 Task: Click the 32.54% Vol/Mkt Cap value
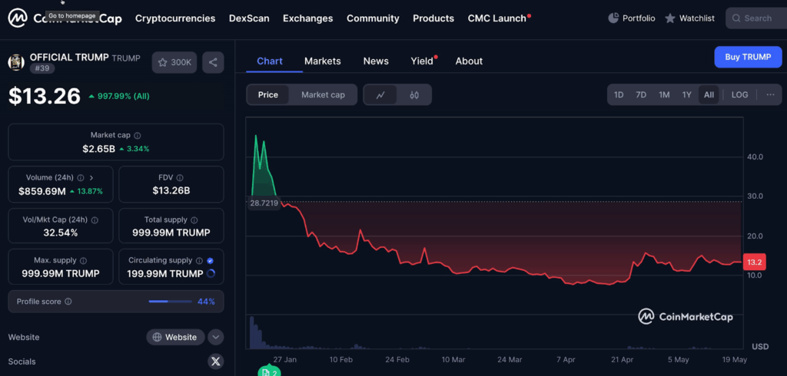point(60,233)
